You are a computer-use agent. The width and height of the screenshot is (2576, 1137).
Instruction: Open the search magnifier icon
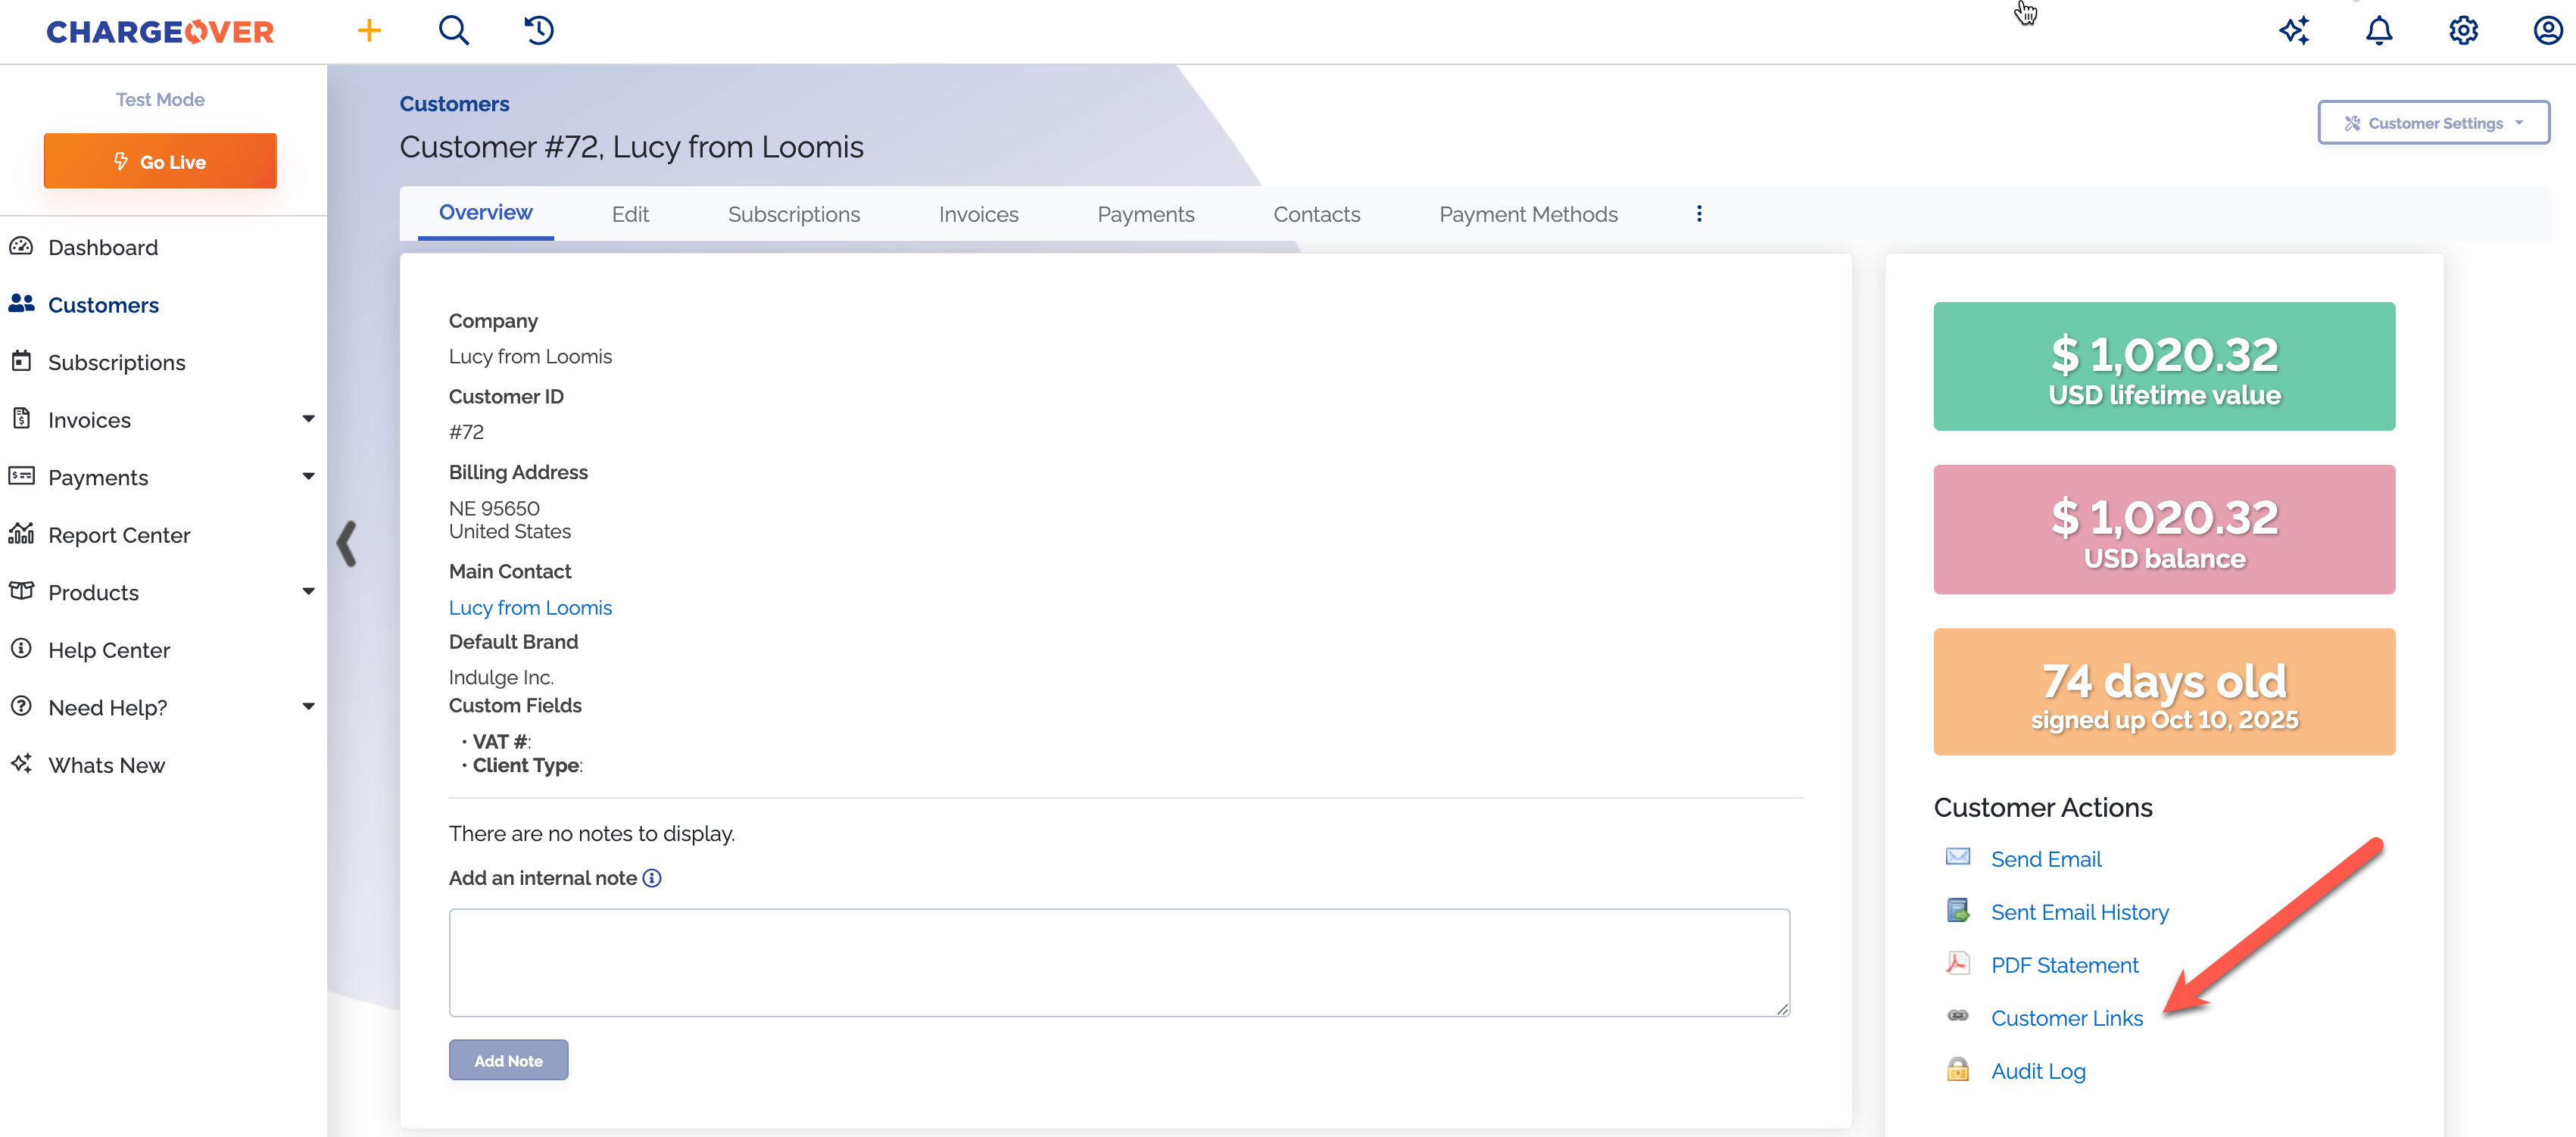click(454, 31)
